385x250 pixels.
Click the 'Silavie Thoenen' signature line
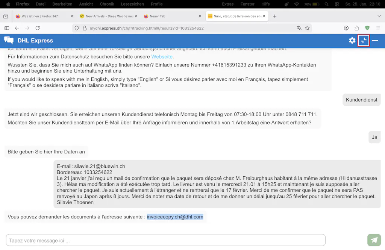click(x=75, y=202)
